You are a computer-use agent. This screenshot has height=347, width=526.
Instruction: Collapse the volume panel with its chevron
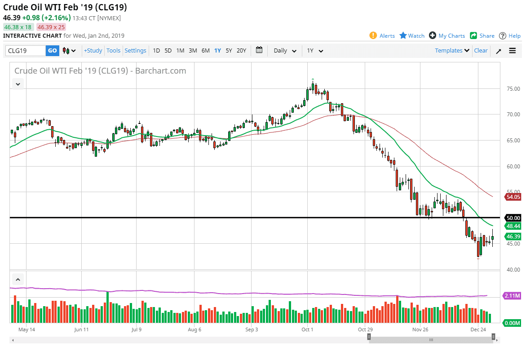click(x=18, y=279)
